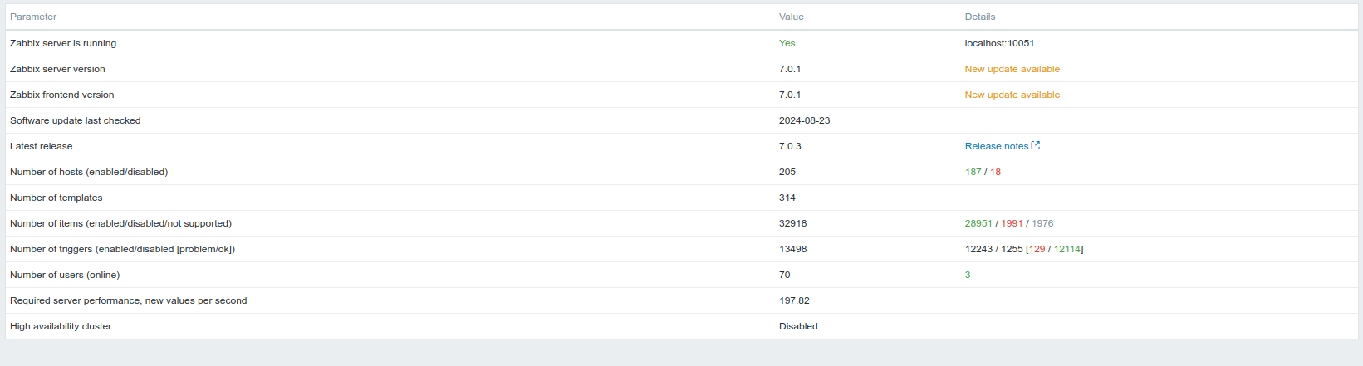Screen dimensions: 1363x366
Task: Click the items total value 32918
Action: pyautogui.click(x=793, y=223)
